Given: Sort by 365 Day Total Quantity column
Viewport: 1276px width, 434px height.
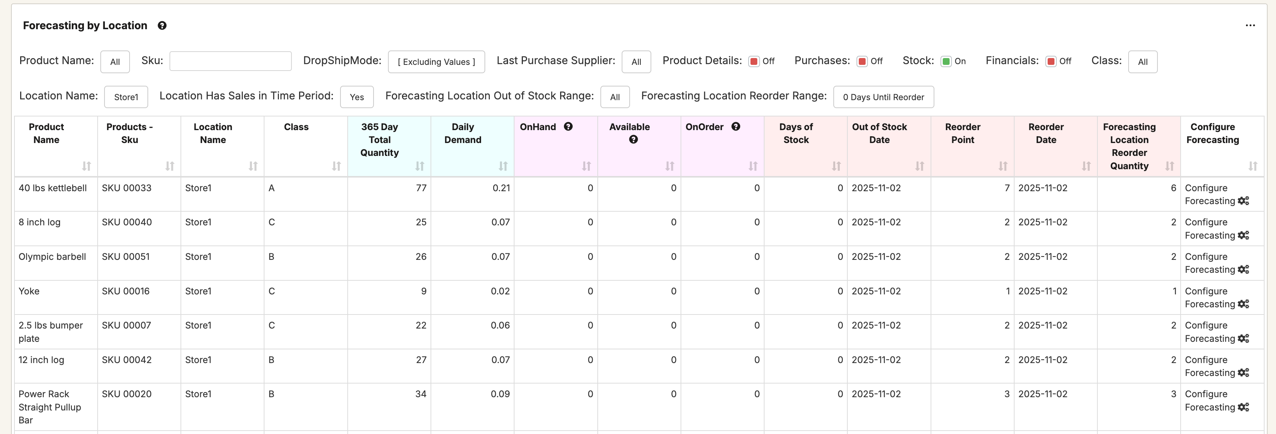Looking at the screenshot, I should [420, 166].
